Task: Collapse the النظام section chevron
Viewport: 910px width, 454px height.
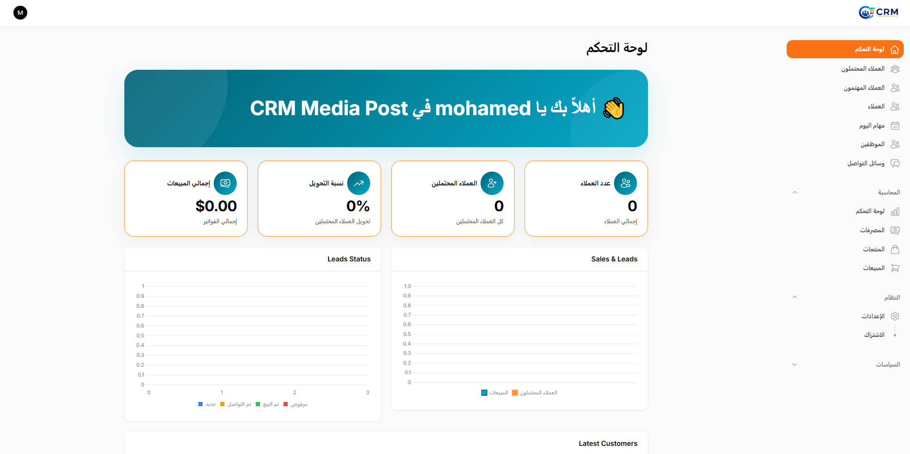Action: point(795,297)
